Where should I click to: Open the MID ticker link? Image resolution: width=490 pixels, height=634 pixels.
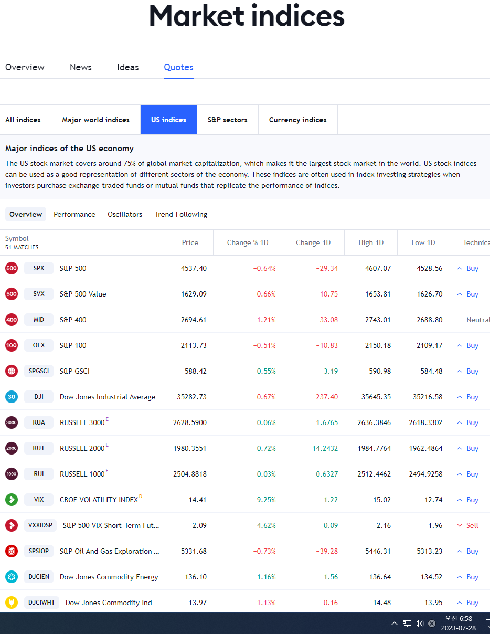[x=39, y=320]
